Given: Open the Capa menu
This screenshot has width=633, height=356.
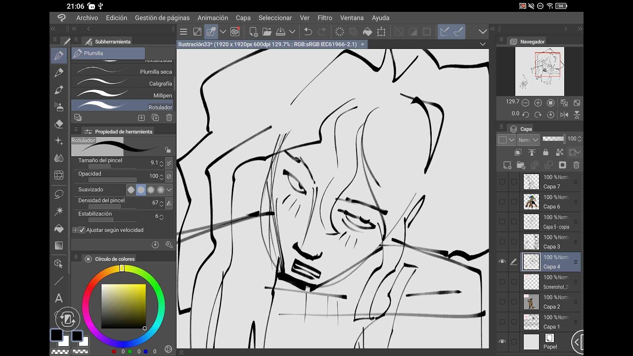Looking at the screenshot, I should 243,18.
